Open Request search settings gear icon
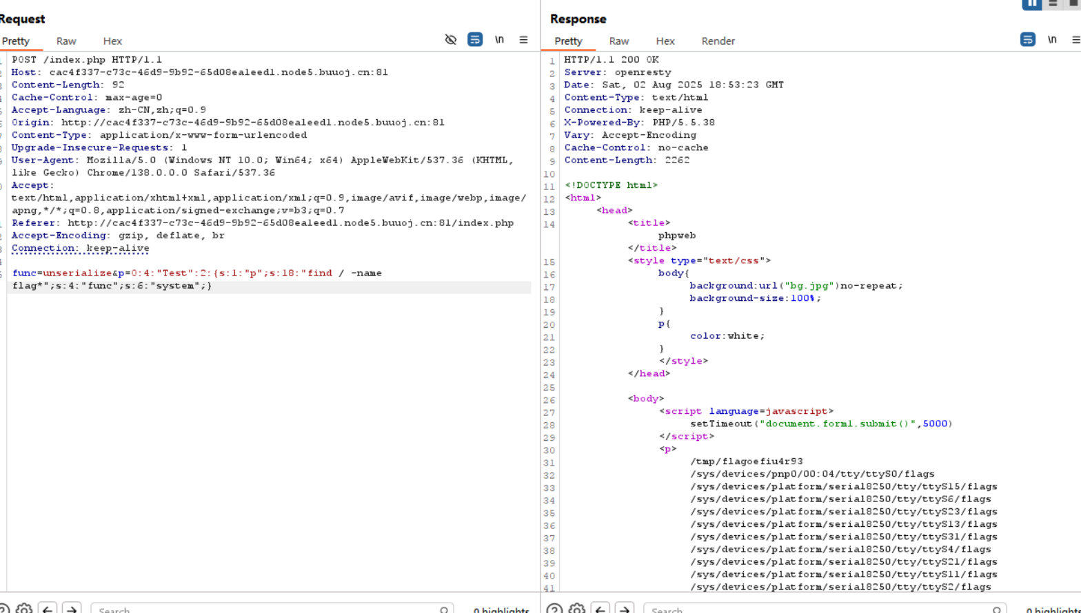The width and height of the screenshot is (1081, 613). pos(24,609)
